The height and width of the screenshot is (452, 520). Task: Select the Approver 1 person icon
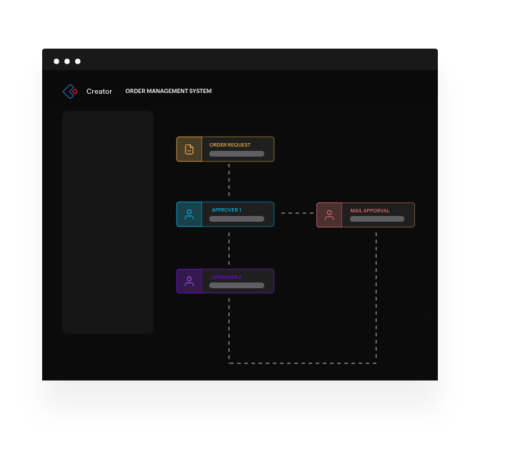tap(189, 215)
